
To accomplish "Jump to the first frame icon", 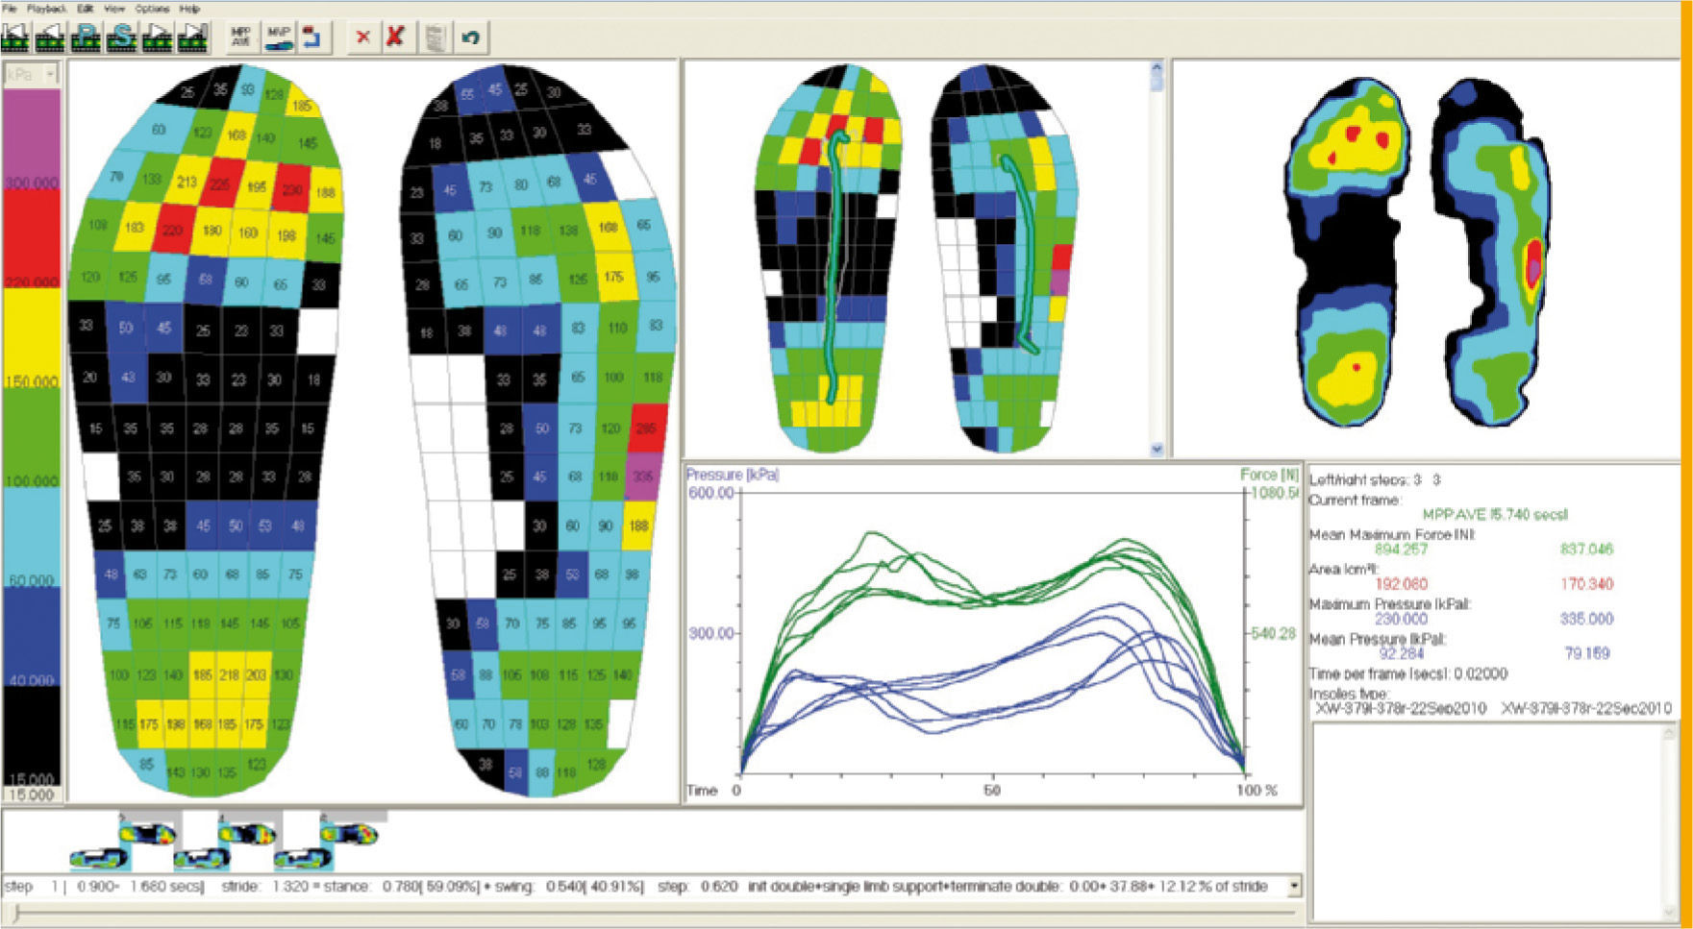I will [x=15, y=37].
